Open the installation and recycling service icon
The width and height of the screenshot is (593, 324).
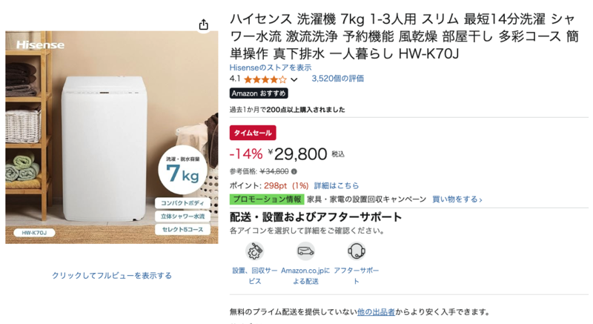pyautogui.click(x=254, y=251)
